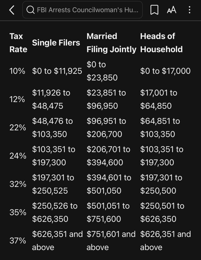This screenshot has height=260, width=201.
Task: Click the 37% tax rate row label
Action: [x=18, y=240]
